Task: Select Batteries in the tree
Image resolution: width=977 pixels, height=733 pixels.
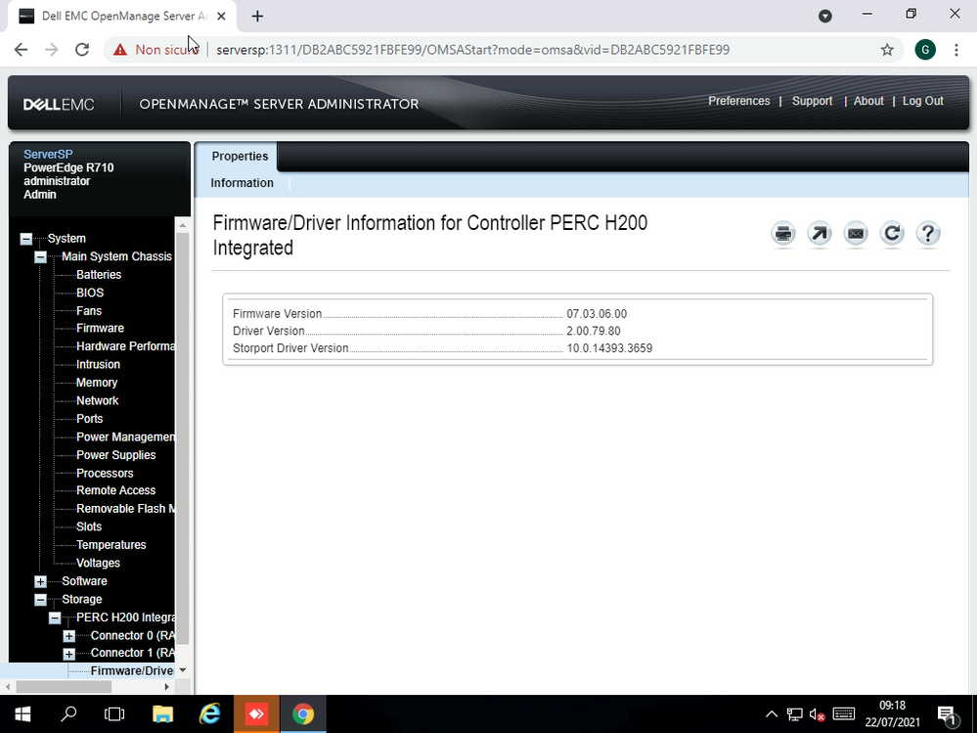Action: [99, 275]
